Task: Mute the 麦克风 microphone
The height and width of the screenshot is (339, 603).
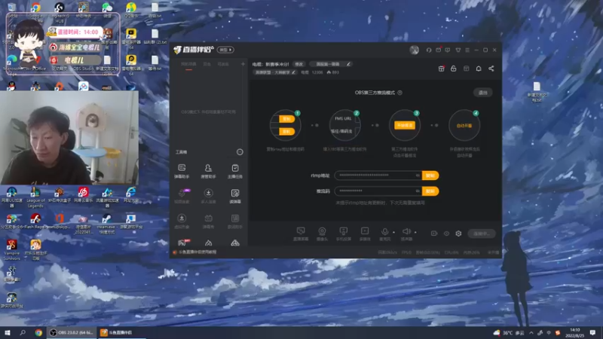Action: click(384, 234)
